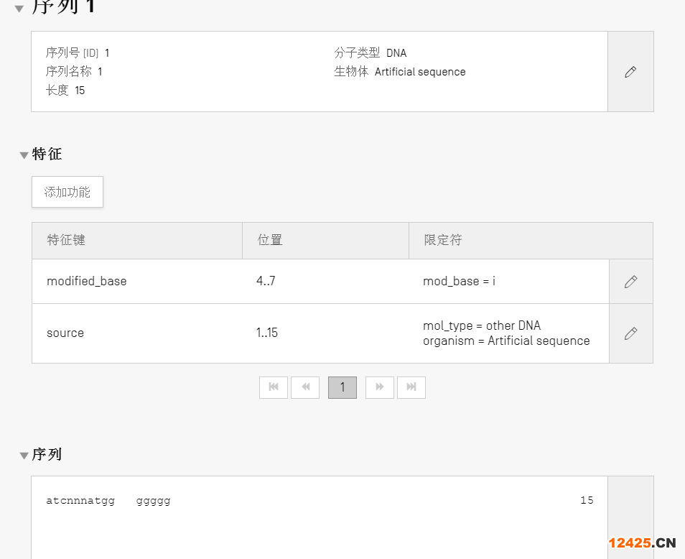Collapse the bottom 序列 section
Screen dimensions: 685x559
[24, 456]
